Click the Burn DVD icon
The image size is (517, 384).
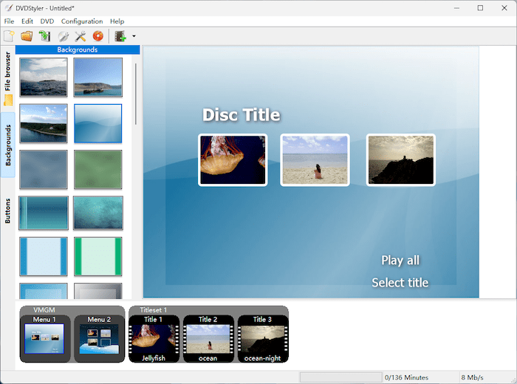click(97, 35)
